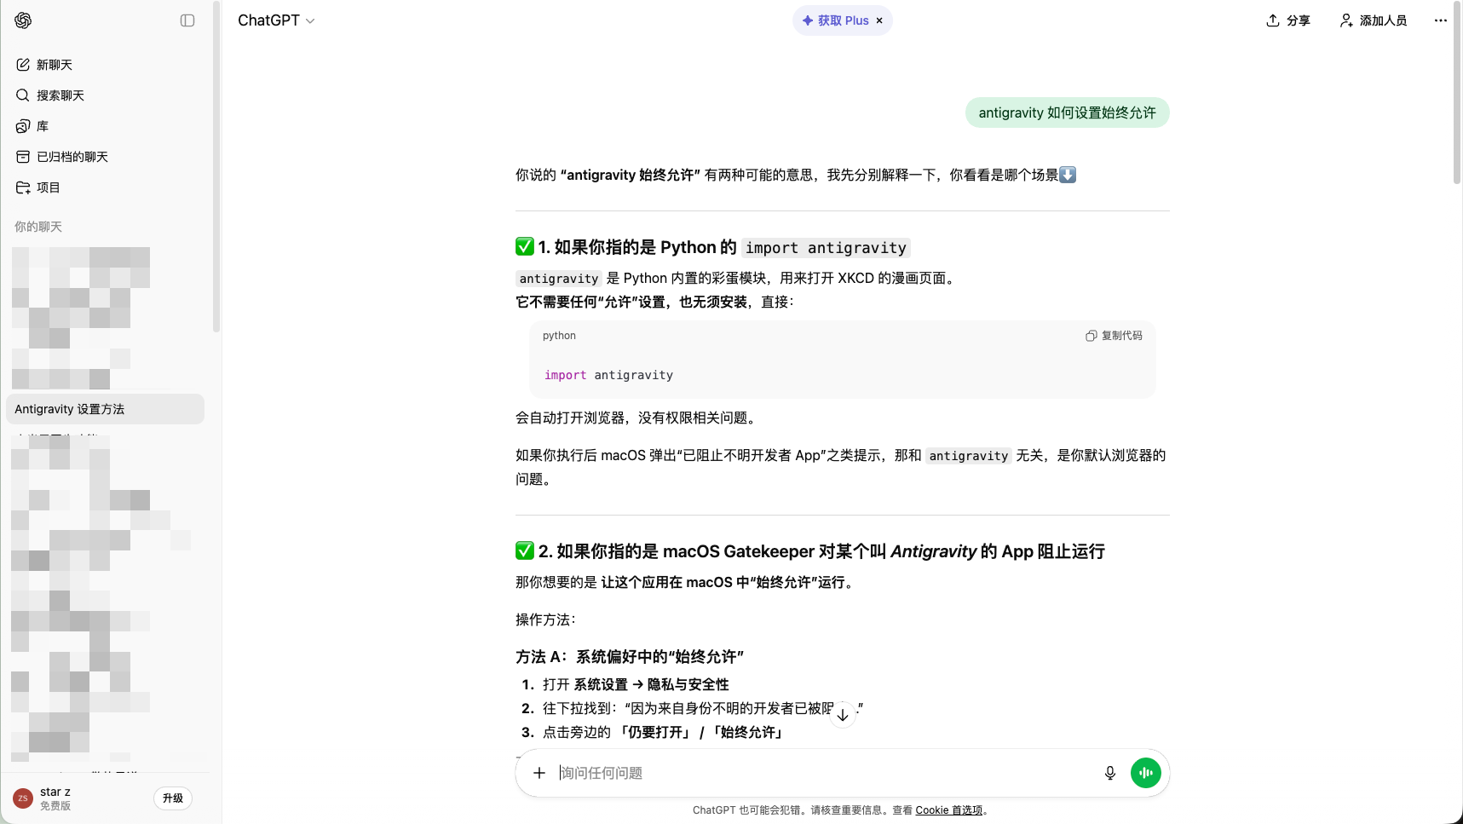Screen dimensions: 1463x824
Task: Open the Cookie 首选项 link
Action: pos(948,810)
